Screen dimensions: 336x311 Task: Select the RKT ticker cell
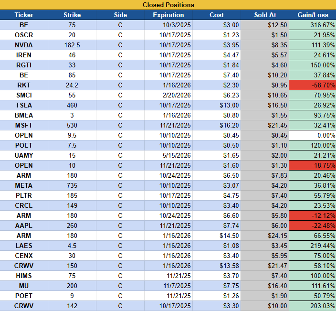pos(24,85)
